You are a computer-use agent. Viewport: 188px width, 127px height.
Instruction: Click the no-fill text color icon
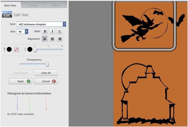pyautogui.click(x=16, y=50)
